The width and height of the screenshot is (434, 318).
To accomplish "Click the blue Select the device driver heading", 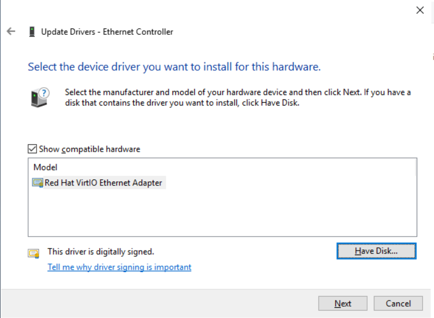I will (174, 67).
